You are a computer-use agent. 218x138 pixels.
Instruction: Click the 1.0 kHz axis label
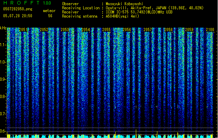click(3, 62)
